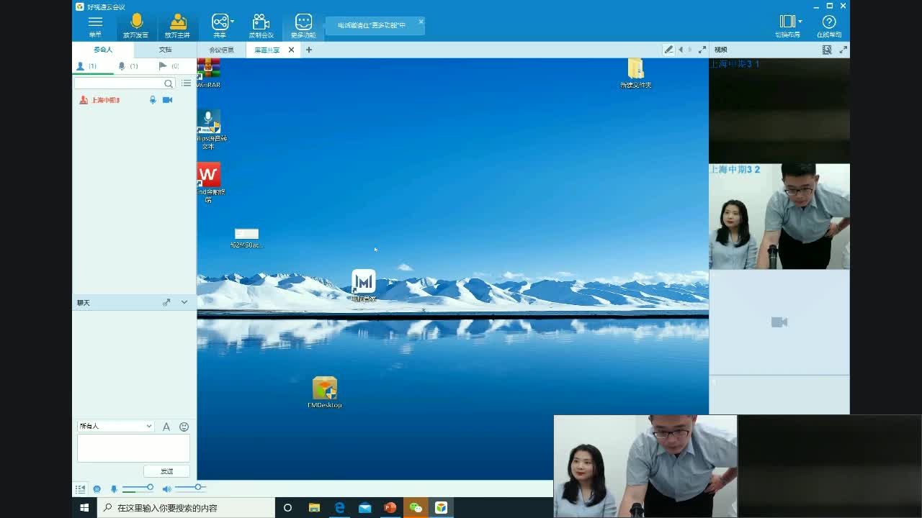
Task: Dismiss the 电话邀请 tooltip notification
Action: (421, 22)
